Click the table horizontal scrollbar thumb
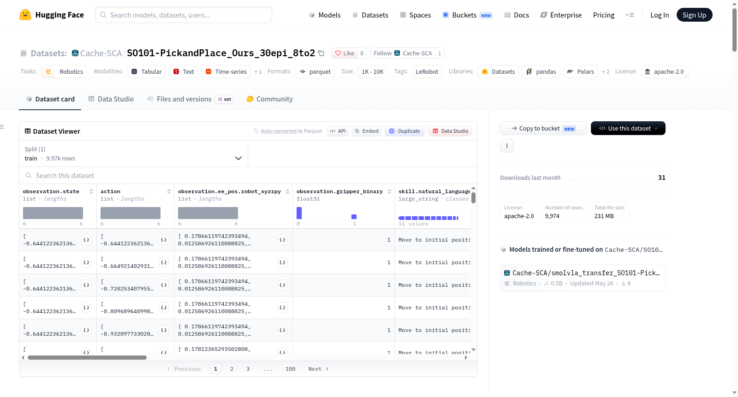The height and width of the screenshot is (397, 738). point(87,357)
